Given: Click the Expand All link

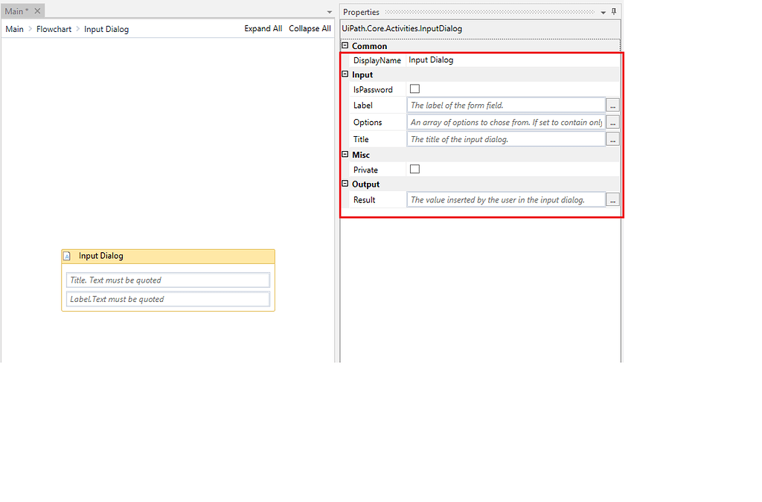Looking at the screenshot, I should click(263, 28).
